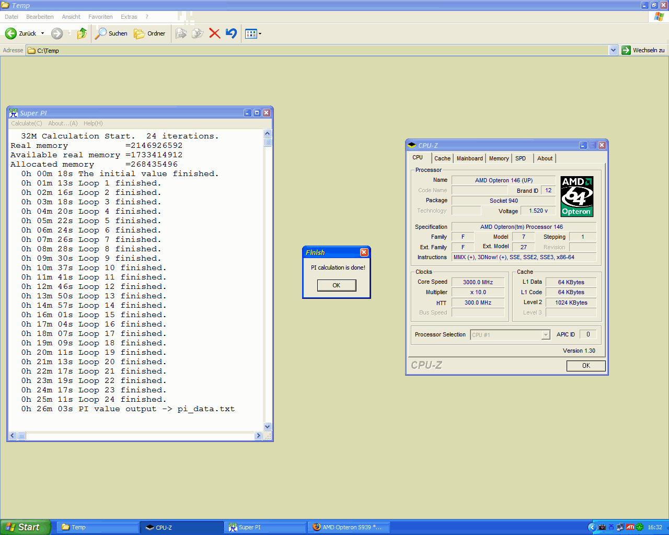Click Super PI horizontal scroll left arrow
669x535 pixels.
[13, 436]
